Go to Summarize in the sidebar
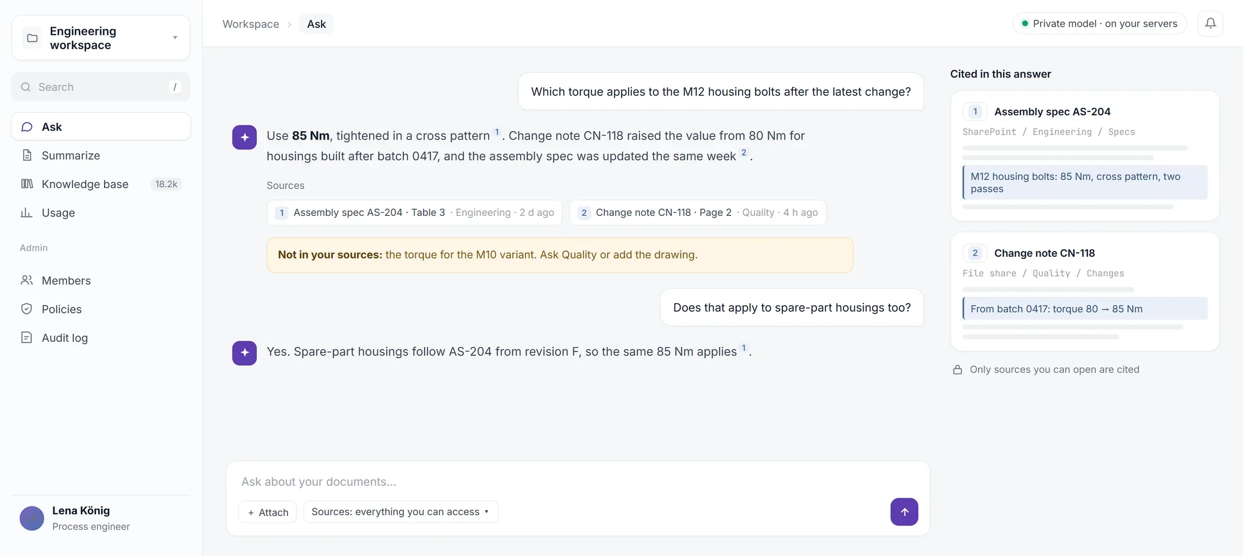 [101, 155]
